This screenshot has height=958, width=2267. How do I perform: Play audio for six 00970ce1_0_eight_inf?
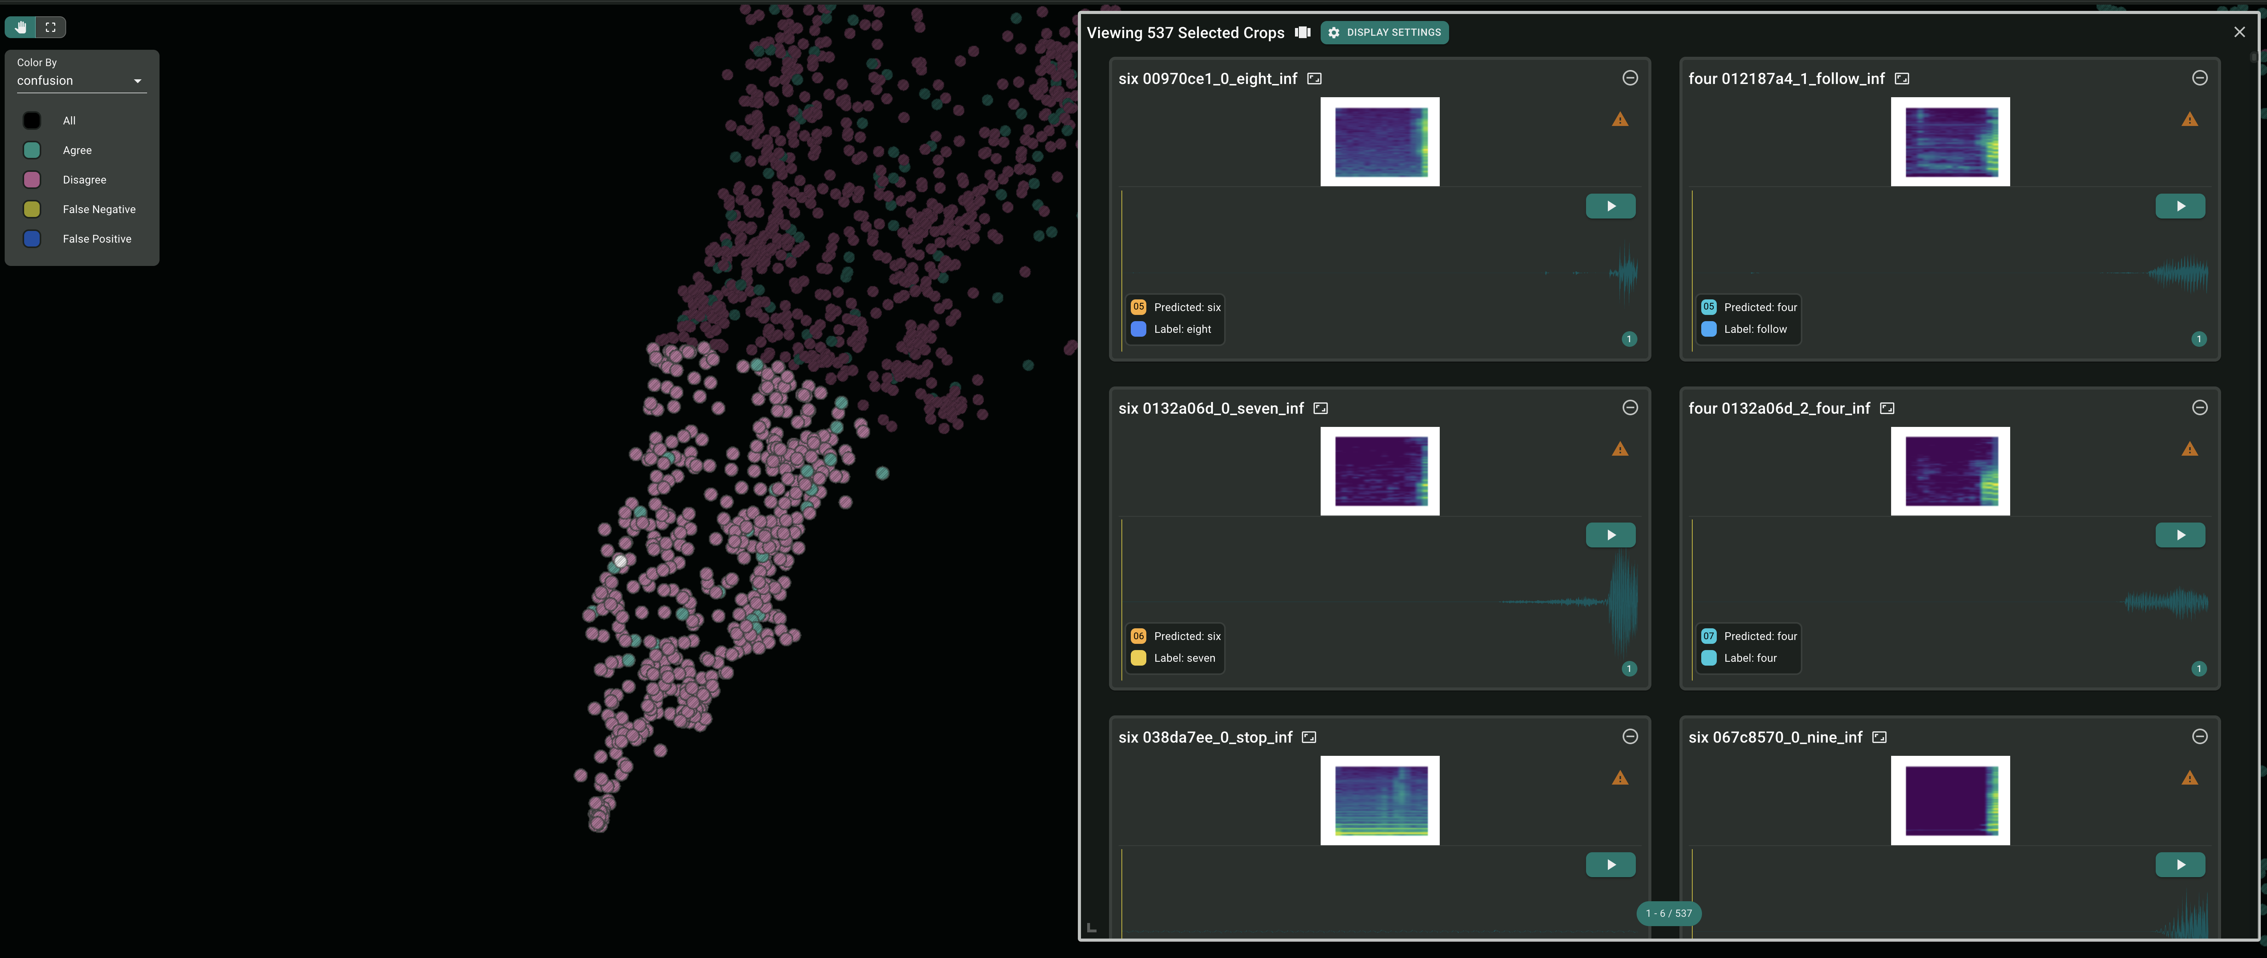[x=1611, y=206]
